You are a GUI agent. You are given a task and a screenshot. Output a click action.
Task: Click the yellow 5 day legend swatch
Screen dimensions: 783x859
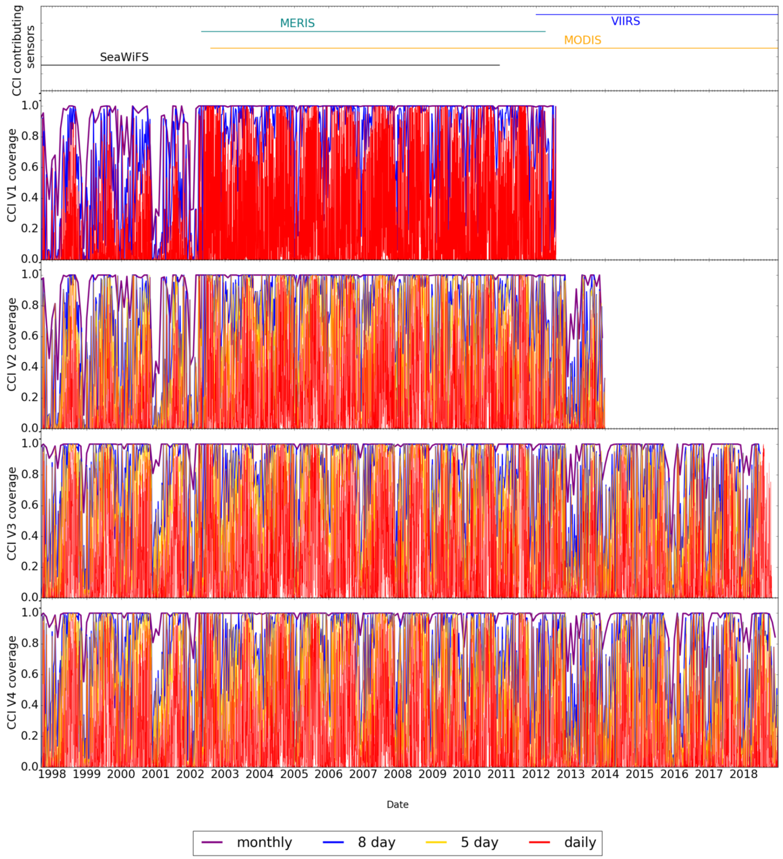coord(436,842)
